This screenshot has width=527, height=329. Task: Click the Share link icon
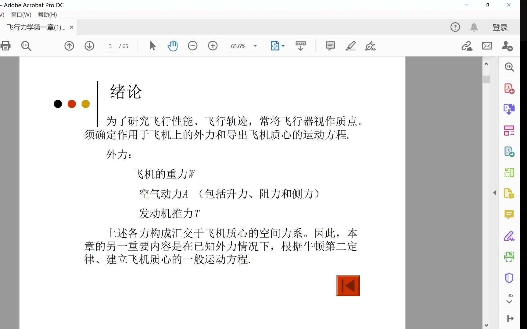tap(467, 46)
